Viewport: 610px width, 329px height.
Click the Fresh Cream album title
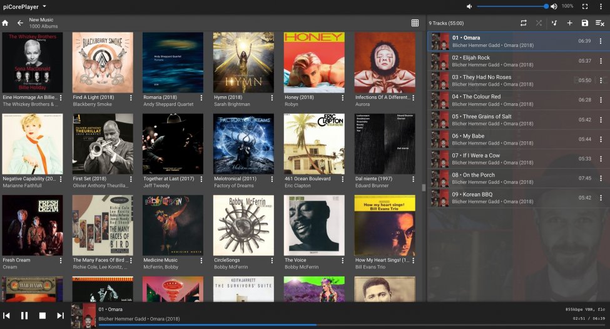tap(16, 260)
